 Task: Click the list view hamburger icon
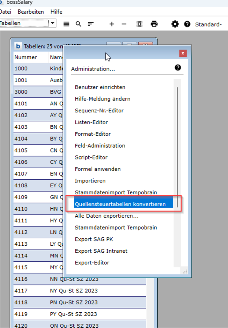coord(66,24)
